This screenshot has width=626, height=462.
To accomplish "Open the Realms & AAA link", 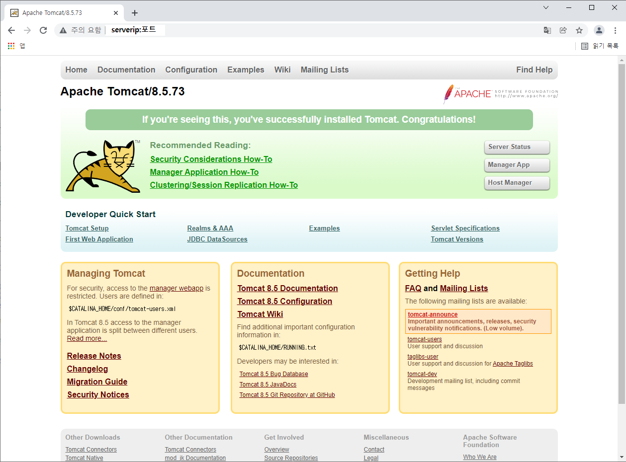I will tap(210, 229).
